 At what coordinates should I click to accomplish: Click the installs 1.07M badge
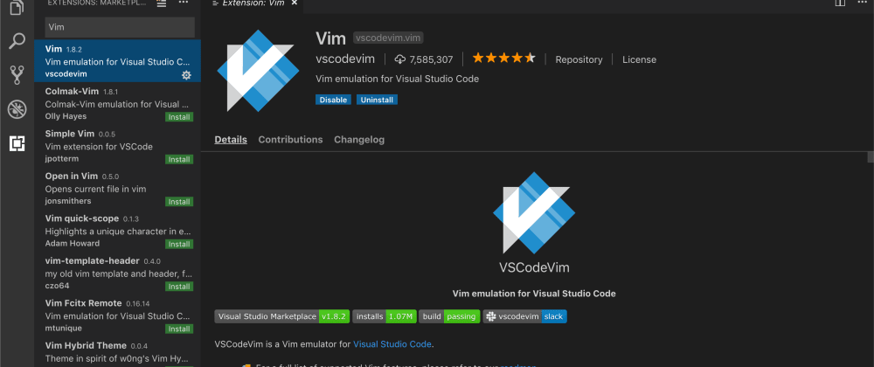pos(385,316)
